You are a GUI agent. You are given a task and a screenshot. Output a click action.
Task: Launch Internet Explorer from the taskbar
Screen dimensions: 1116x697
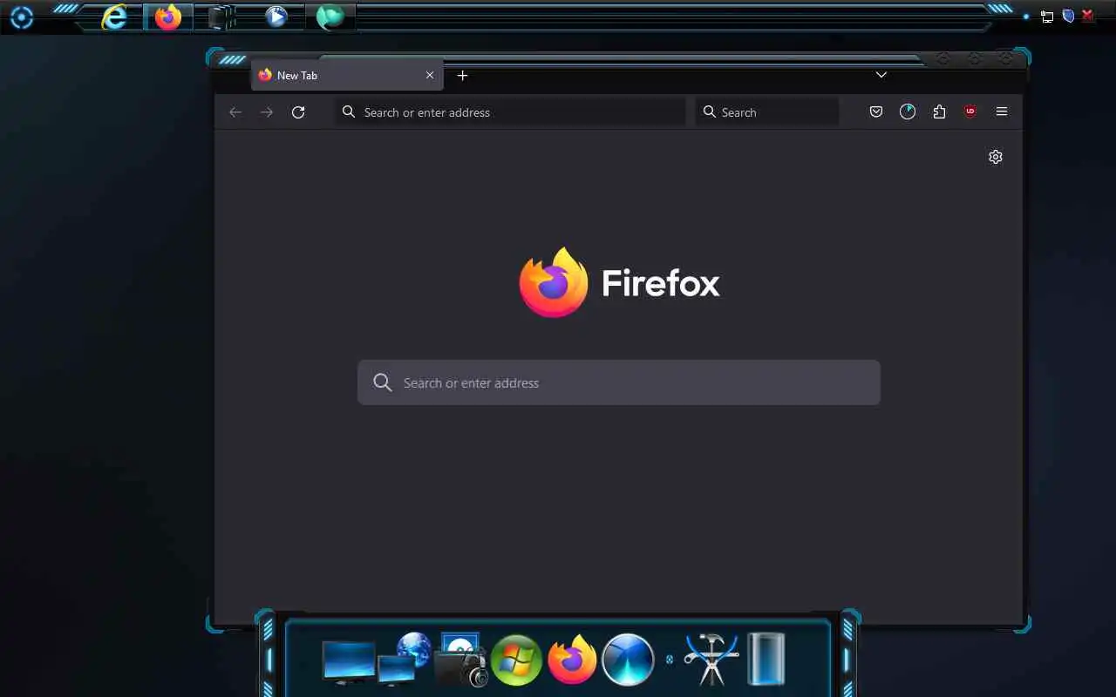point(114,17)
